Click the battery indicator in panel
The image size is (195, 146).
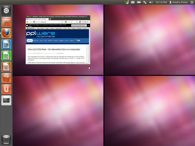point(139,2)
